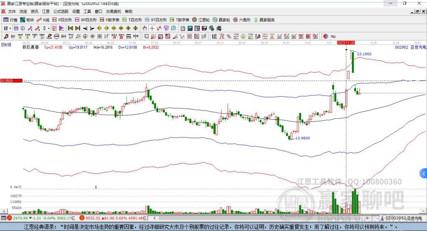Image resolution: width=427 pixels, height=231 pixels.
Task: Select the Gann fan lines tool
Action: [153, 37]
